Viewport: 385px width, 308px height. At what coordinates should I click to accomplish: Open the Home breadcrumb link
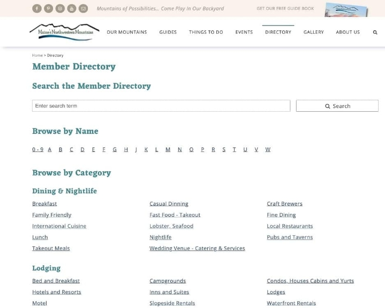[x=37, y=55]
